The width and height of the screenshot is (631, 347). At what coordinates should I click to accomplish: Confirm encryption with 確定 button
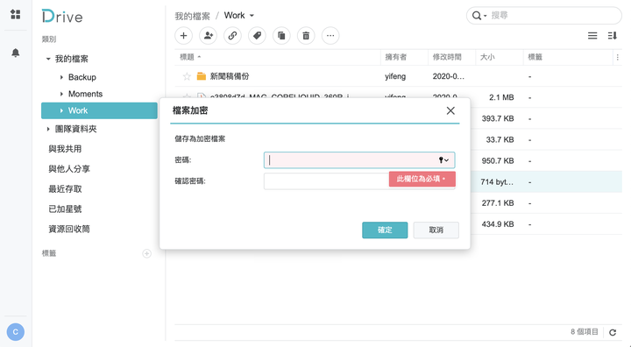click(385, 230)
